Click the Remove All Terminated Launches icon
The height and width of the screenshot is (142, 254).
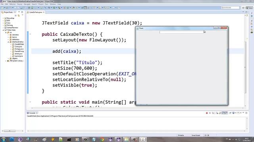tap(213, 113)
